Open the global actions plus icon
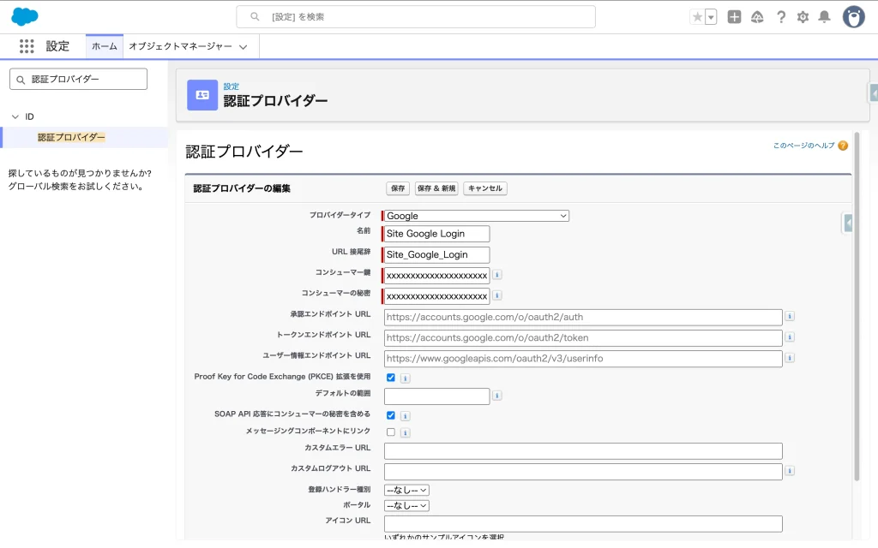This screenshot has height=548, width=878. pyautogui.click(x=734, y=17)
